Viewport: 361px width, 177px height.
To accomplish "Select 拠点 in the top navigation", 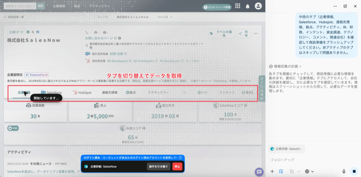I will tap(77, 6).
